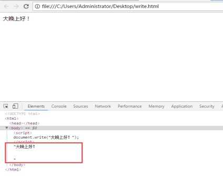Click the "大晚上好! text node in DOM

click(24, 146)
